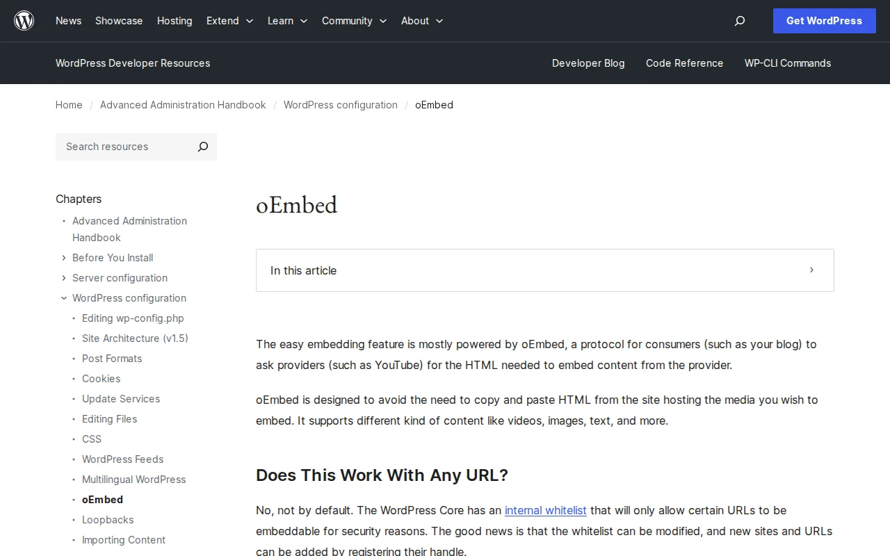Click the Get WordPress button
The width and height of the screenshot is (890, 556).
click(824, 21)
